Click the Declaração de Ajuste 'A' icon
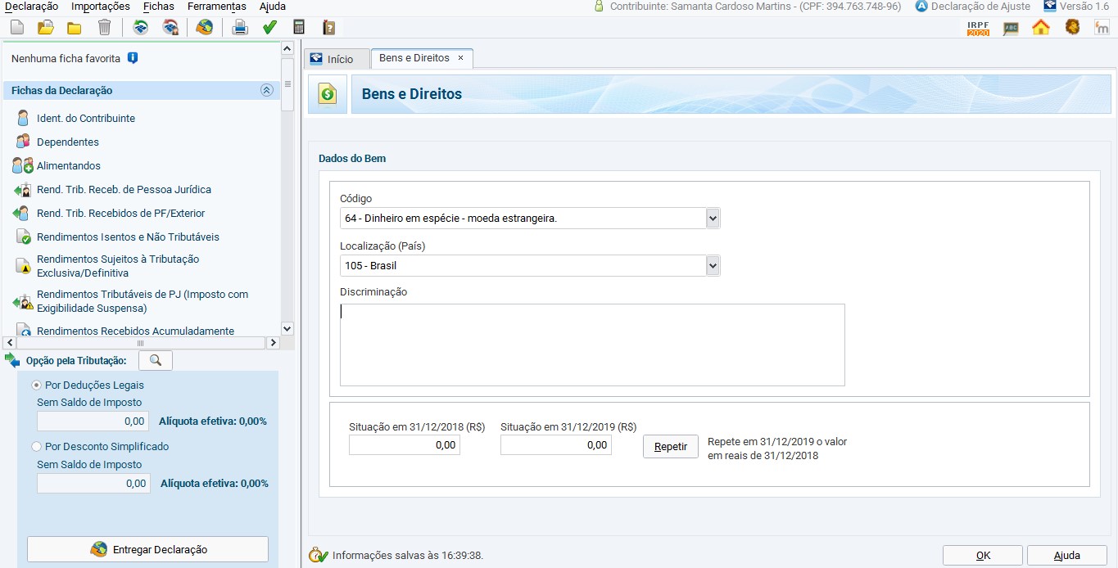The image size is (1118, 568). click(x=921, y=6)
